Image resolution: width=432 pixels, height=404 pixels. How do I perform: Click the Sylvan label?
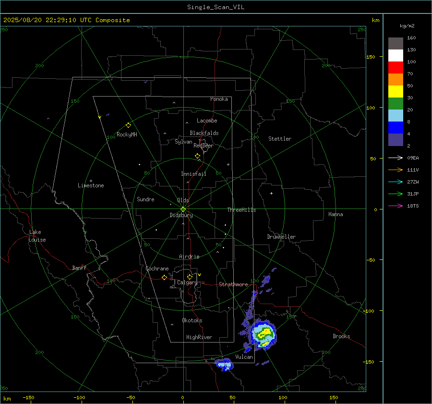click(183, 142)
